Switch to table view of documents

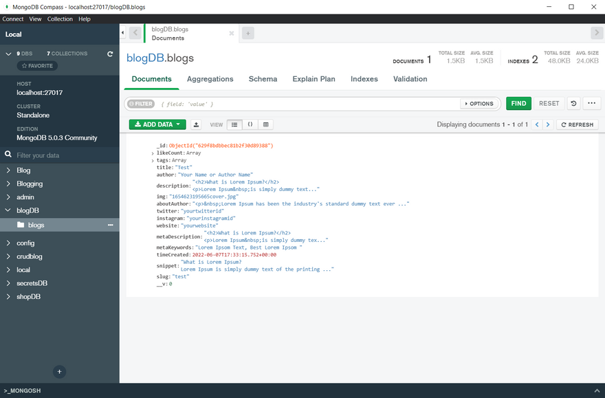click(266, 124)
